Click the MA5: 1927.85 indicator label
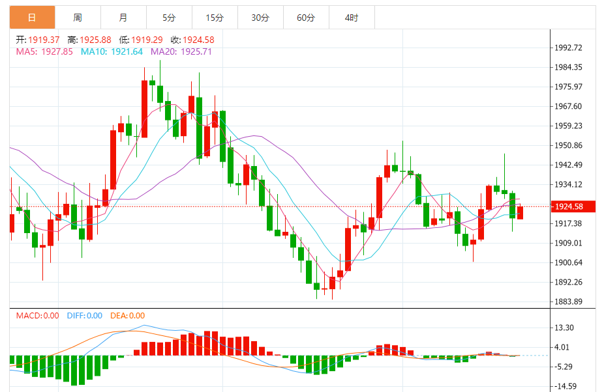This screenshot has height=392, width=604. pos(44,51)
